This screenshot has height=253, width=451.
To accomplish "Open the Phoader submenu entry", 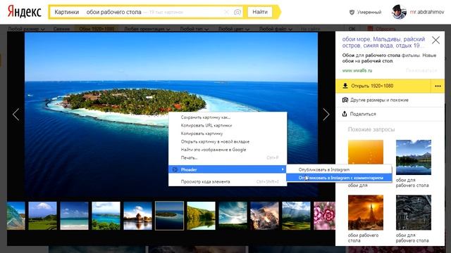I will (x=228, y=169).
